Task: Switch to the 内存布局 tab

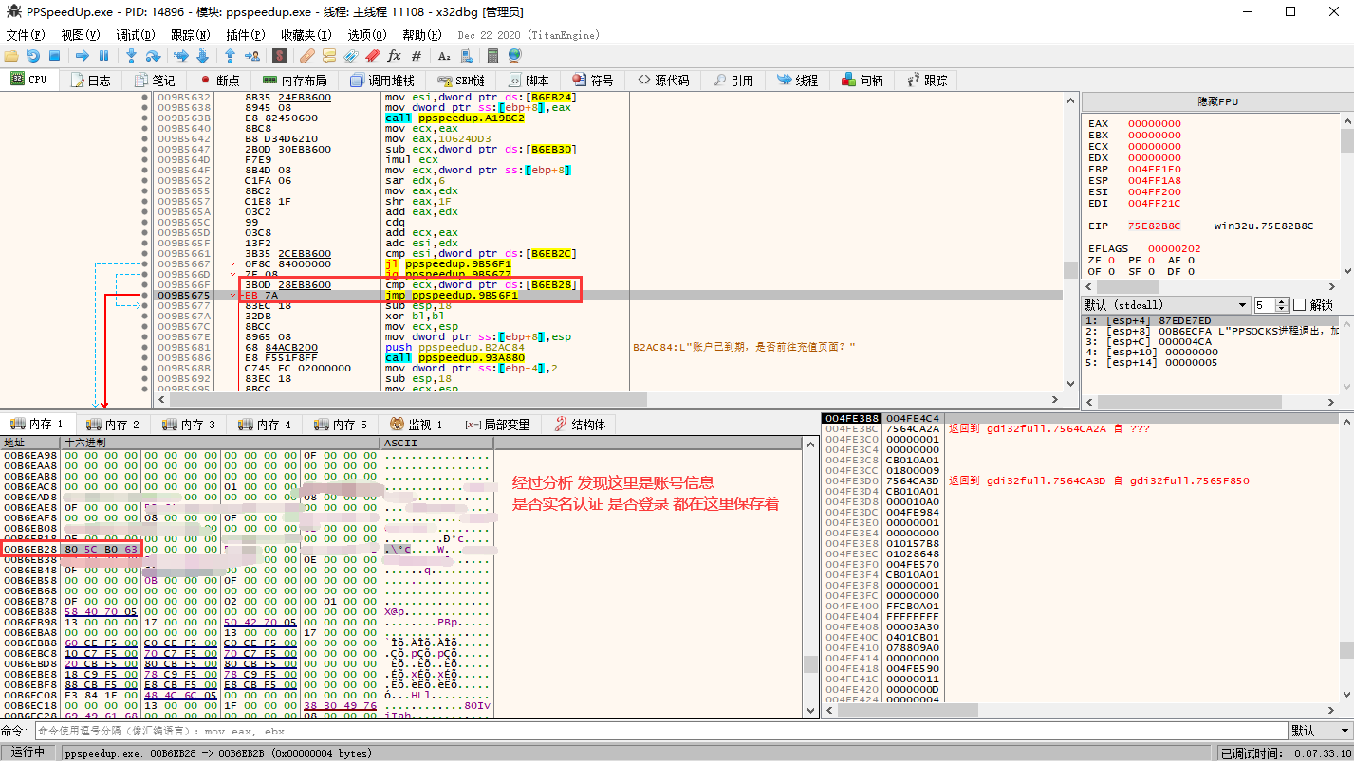Action: click(294, 81)
